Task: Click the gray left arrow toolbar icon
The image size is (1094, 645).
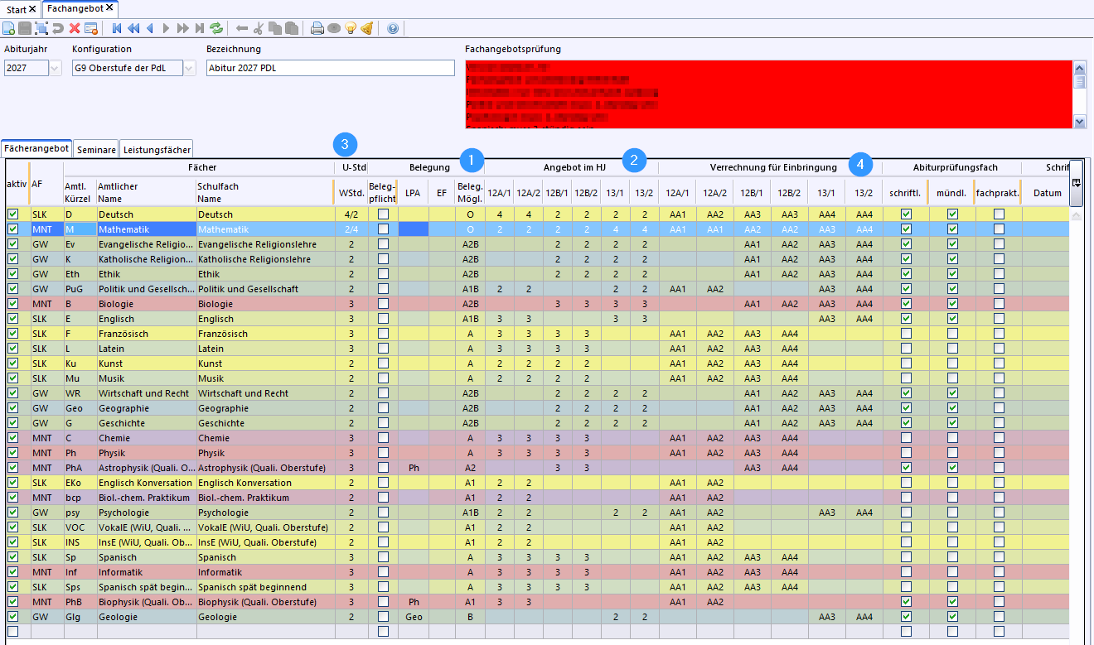Action: [242, 28]
